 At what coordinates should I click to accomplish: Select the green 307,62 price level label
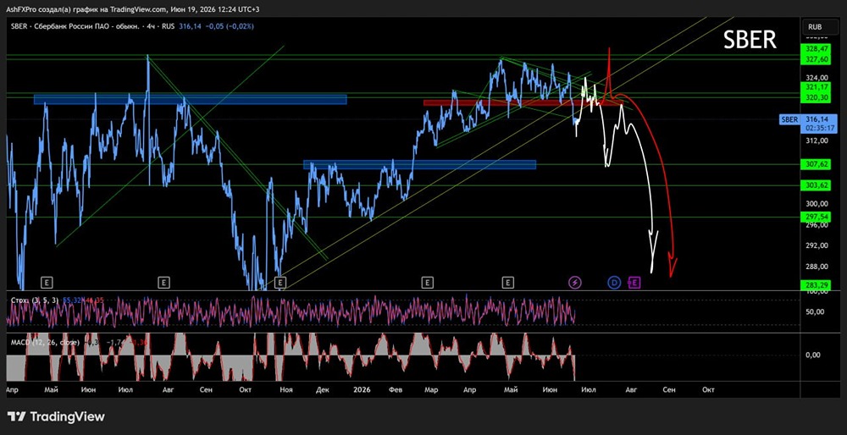[815, 164]
